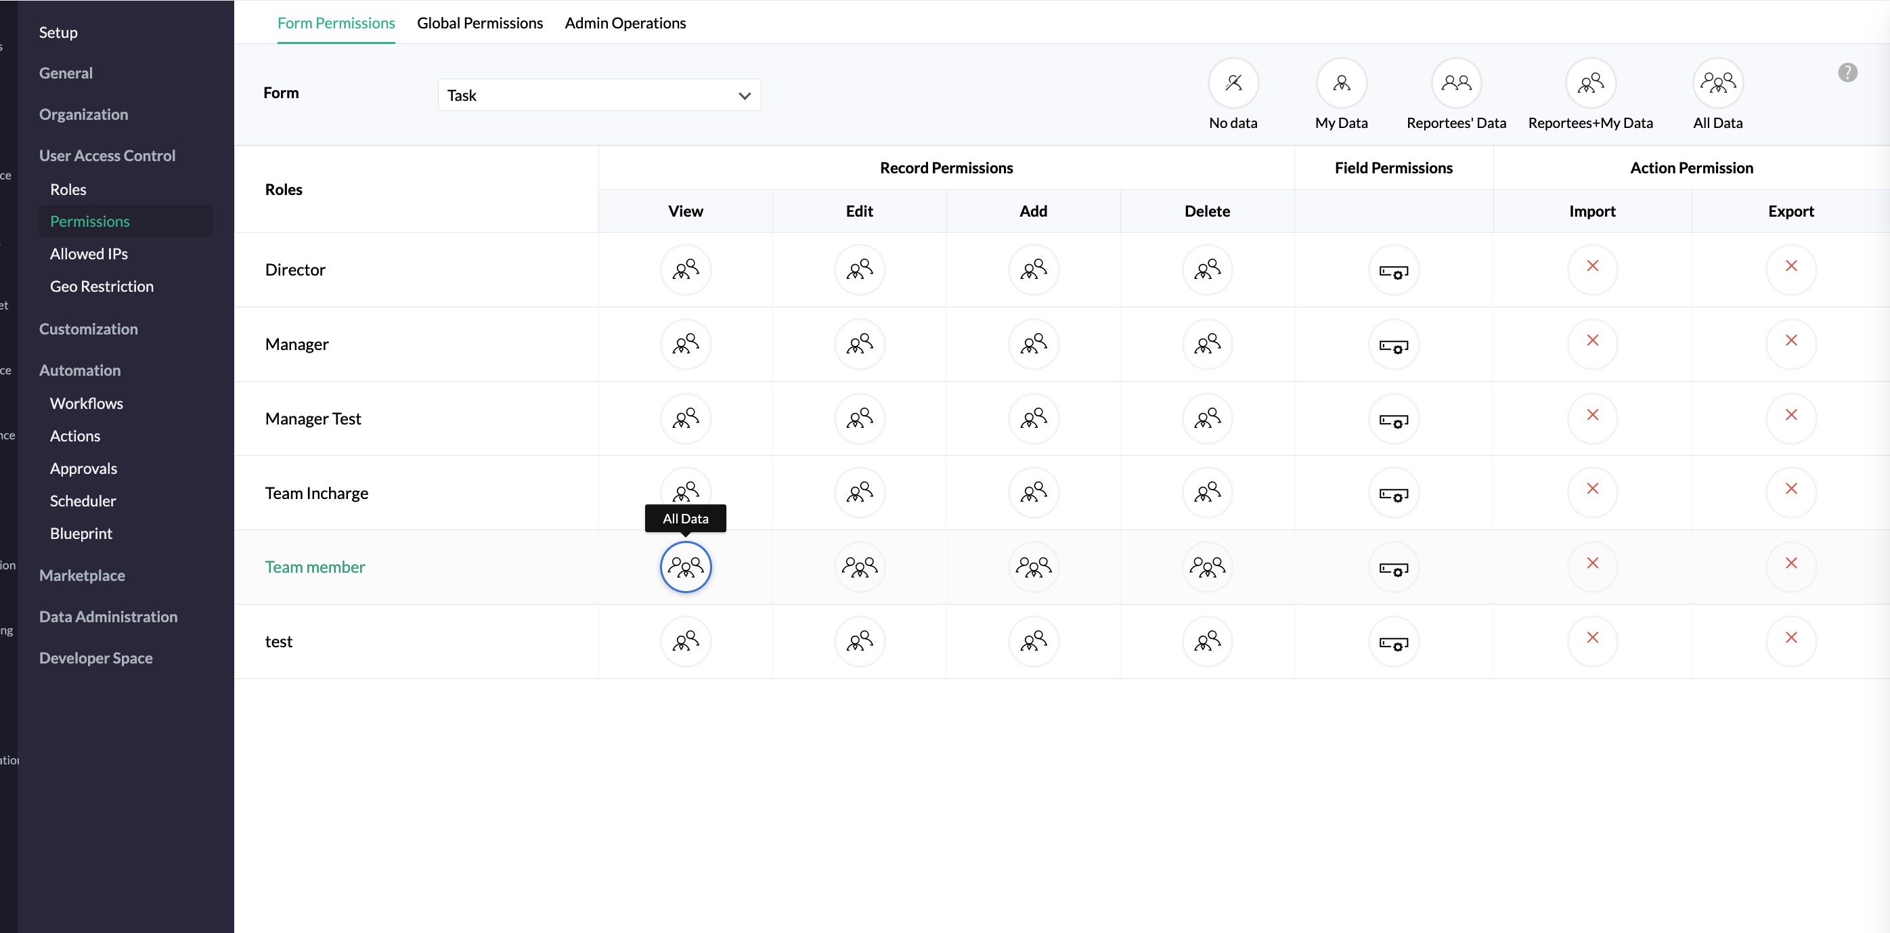The width and height of the screenshot is (1890, 933).
Task: Switch to the Global Permissions tab
Action: (480, 23)
